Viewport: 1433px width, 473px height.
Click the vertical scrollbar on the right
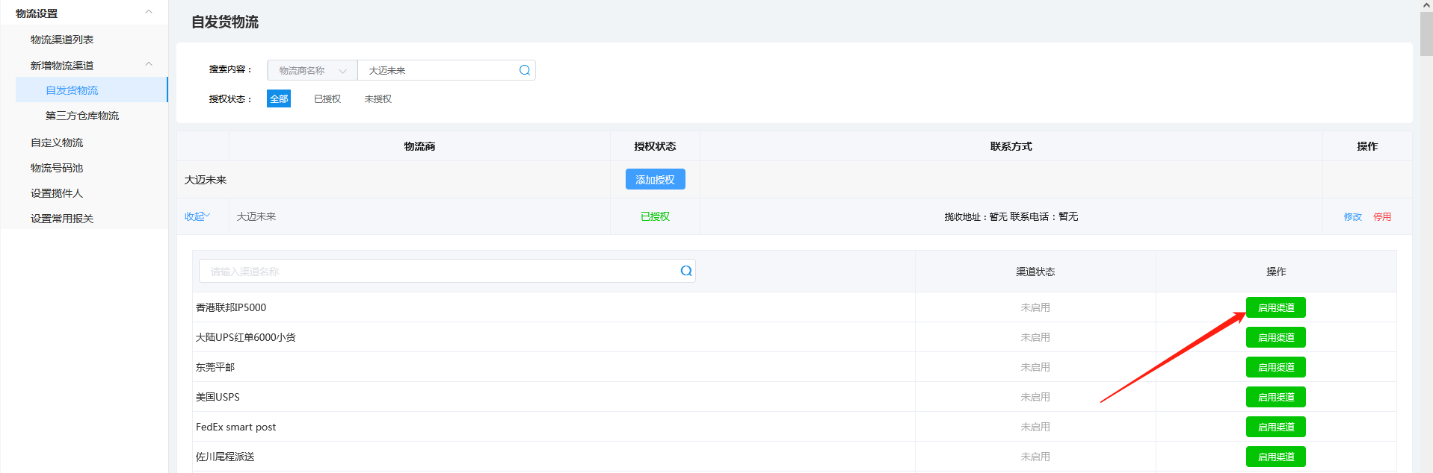pyautogui.click(x=1426, y=34)
